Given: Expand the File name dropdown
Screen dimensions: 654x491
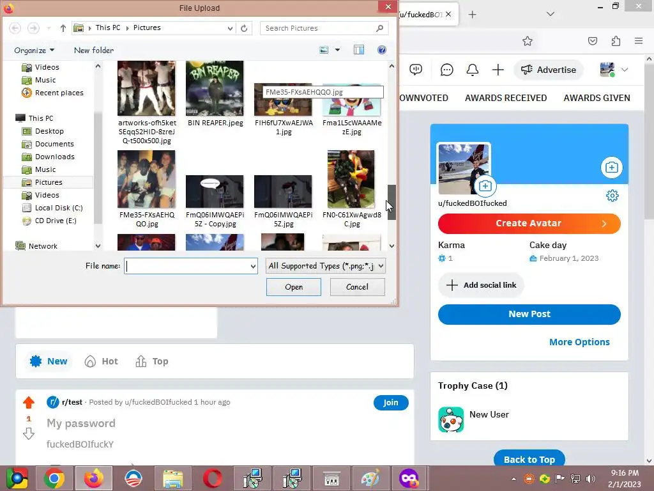Looking at the screenshot, I should point(253,266).
